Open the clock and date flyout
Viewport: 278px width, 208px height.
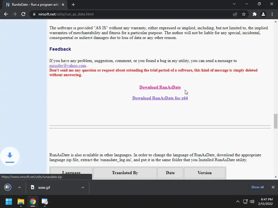point(266,201)
